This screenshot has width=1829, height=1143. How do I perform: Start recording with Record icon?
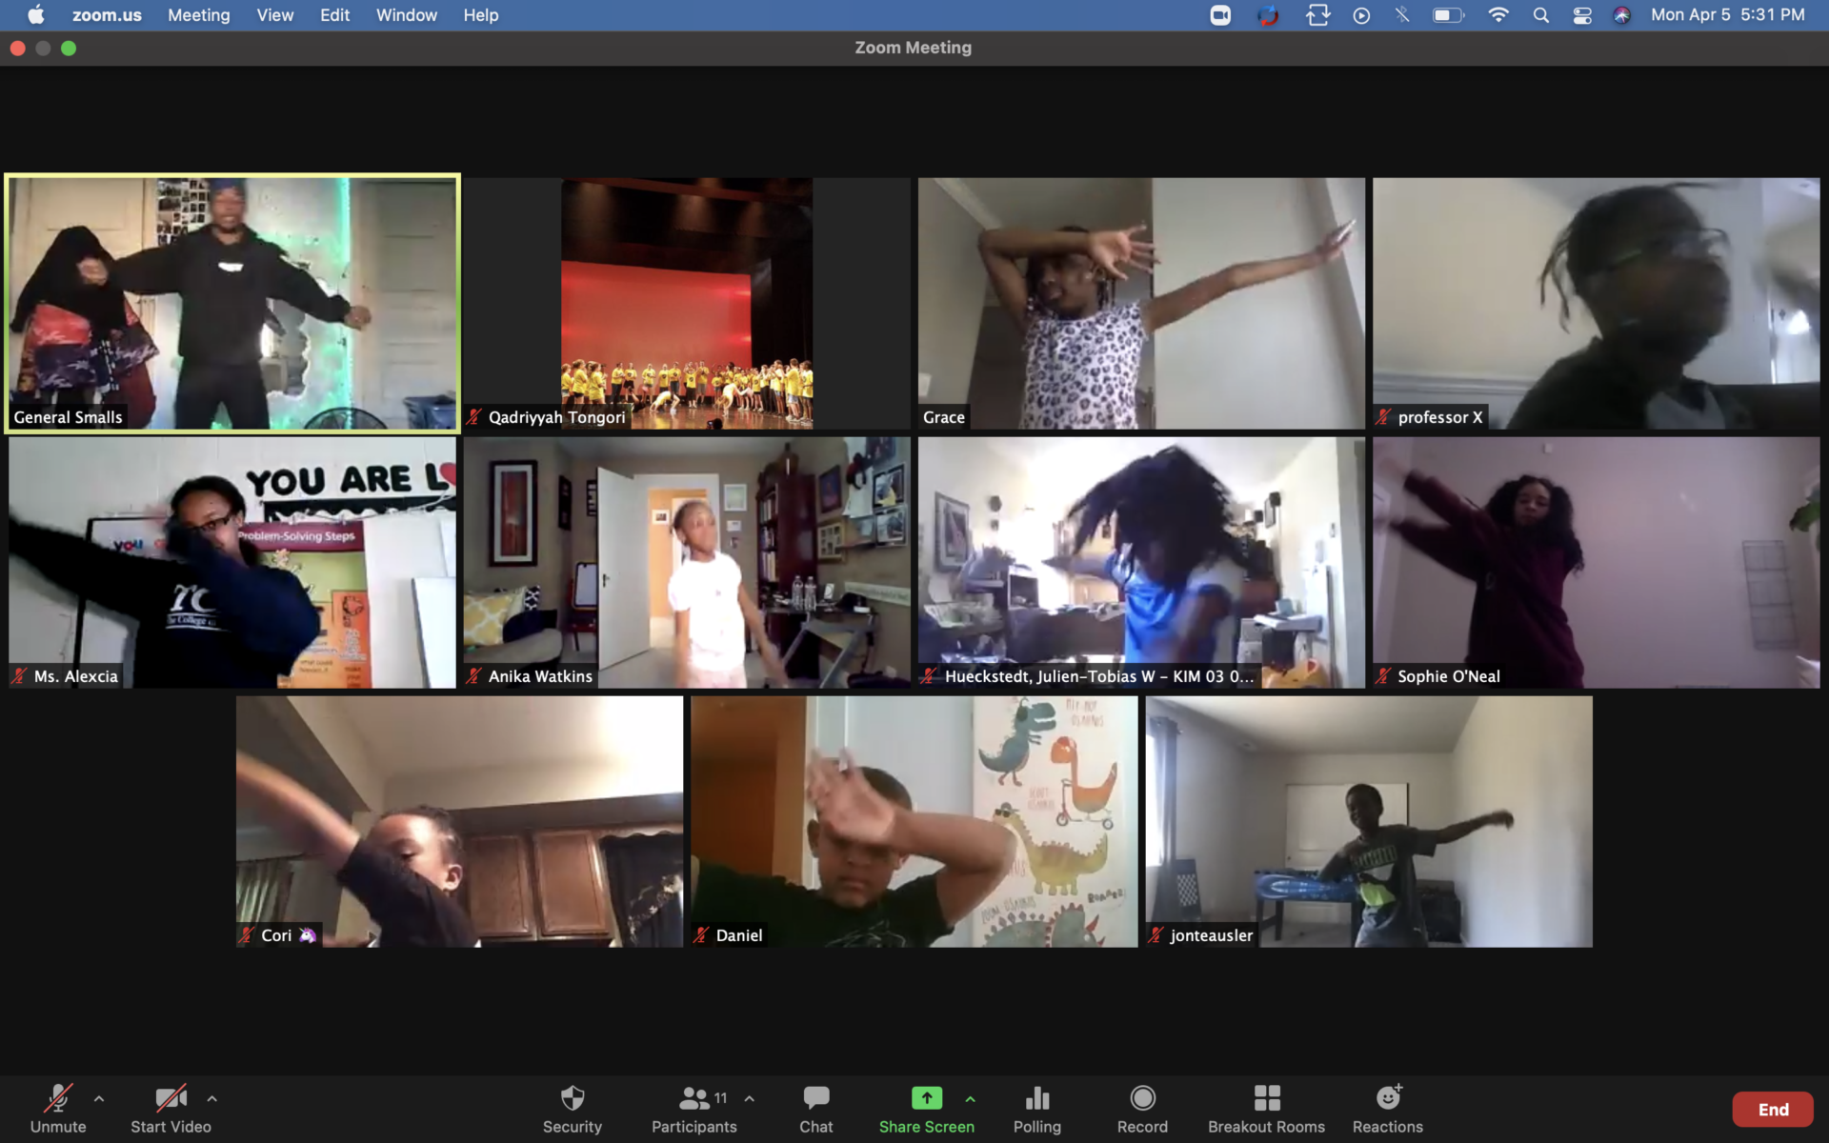pyautogui.click(x=1142, y=1099)
